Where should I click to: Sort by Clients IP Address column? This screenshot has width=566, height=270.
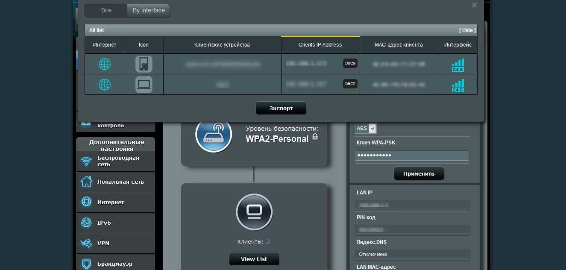tap(320, 45)
